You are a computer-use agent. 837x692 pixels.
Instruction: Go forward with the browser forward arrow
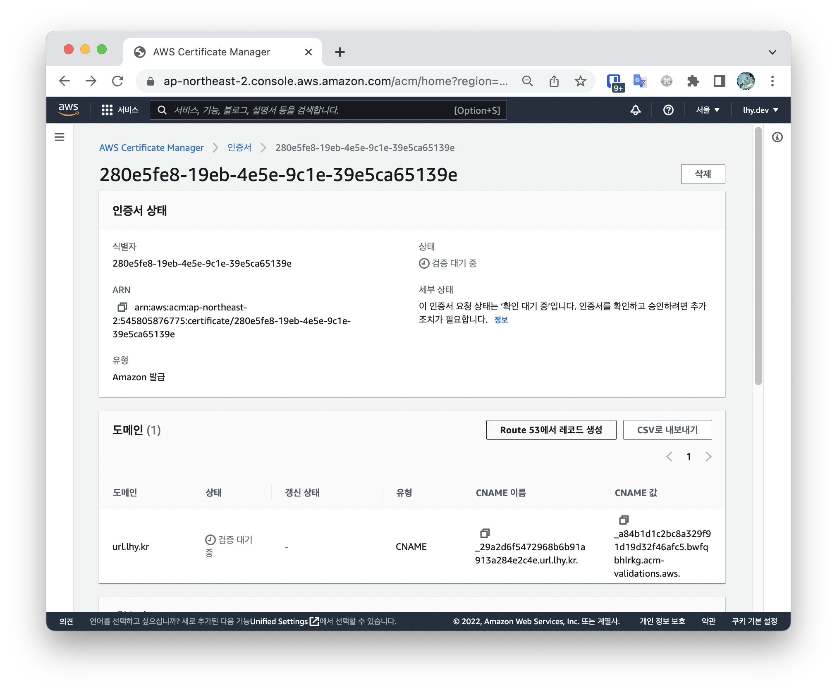(x=91, y=81)
